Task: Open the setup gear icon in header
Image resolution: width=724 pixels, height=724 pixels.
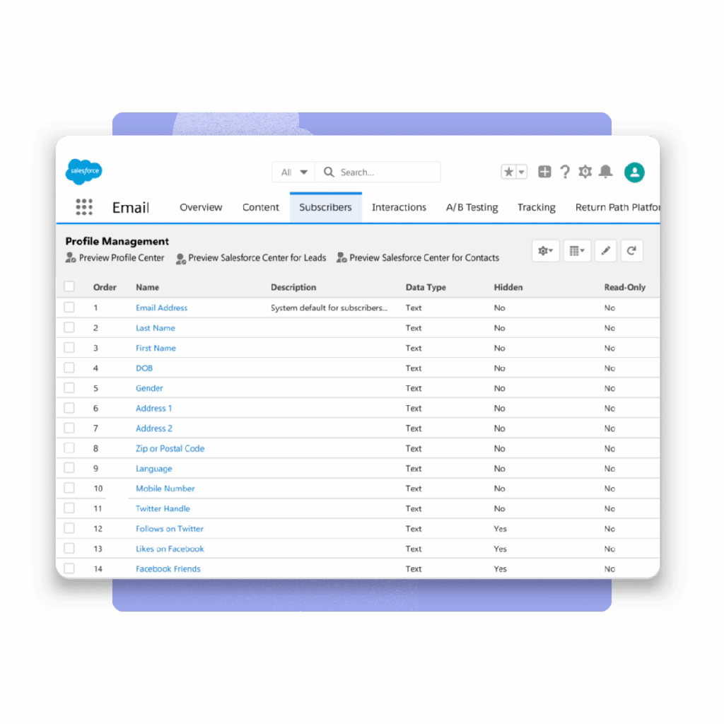Action: 585,172
